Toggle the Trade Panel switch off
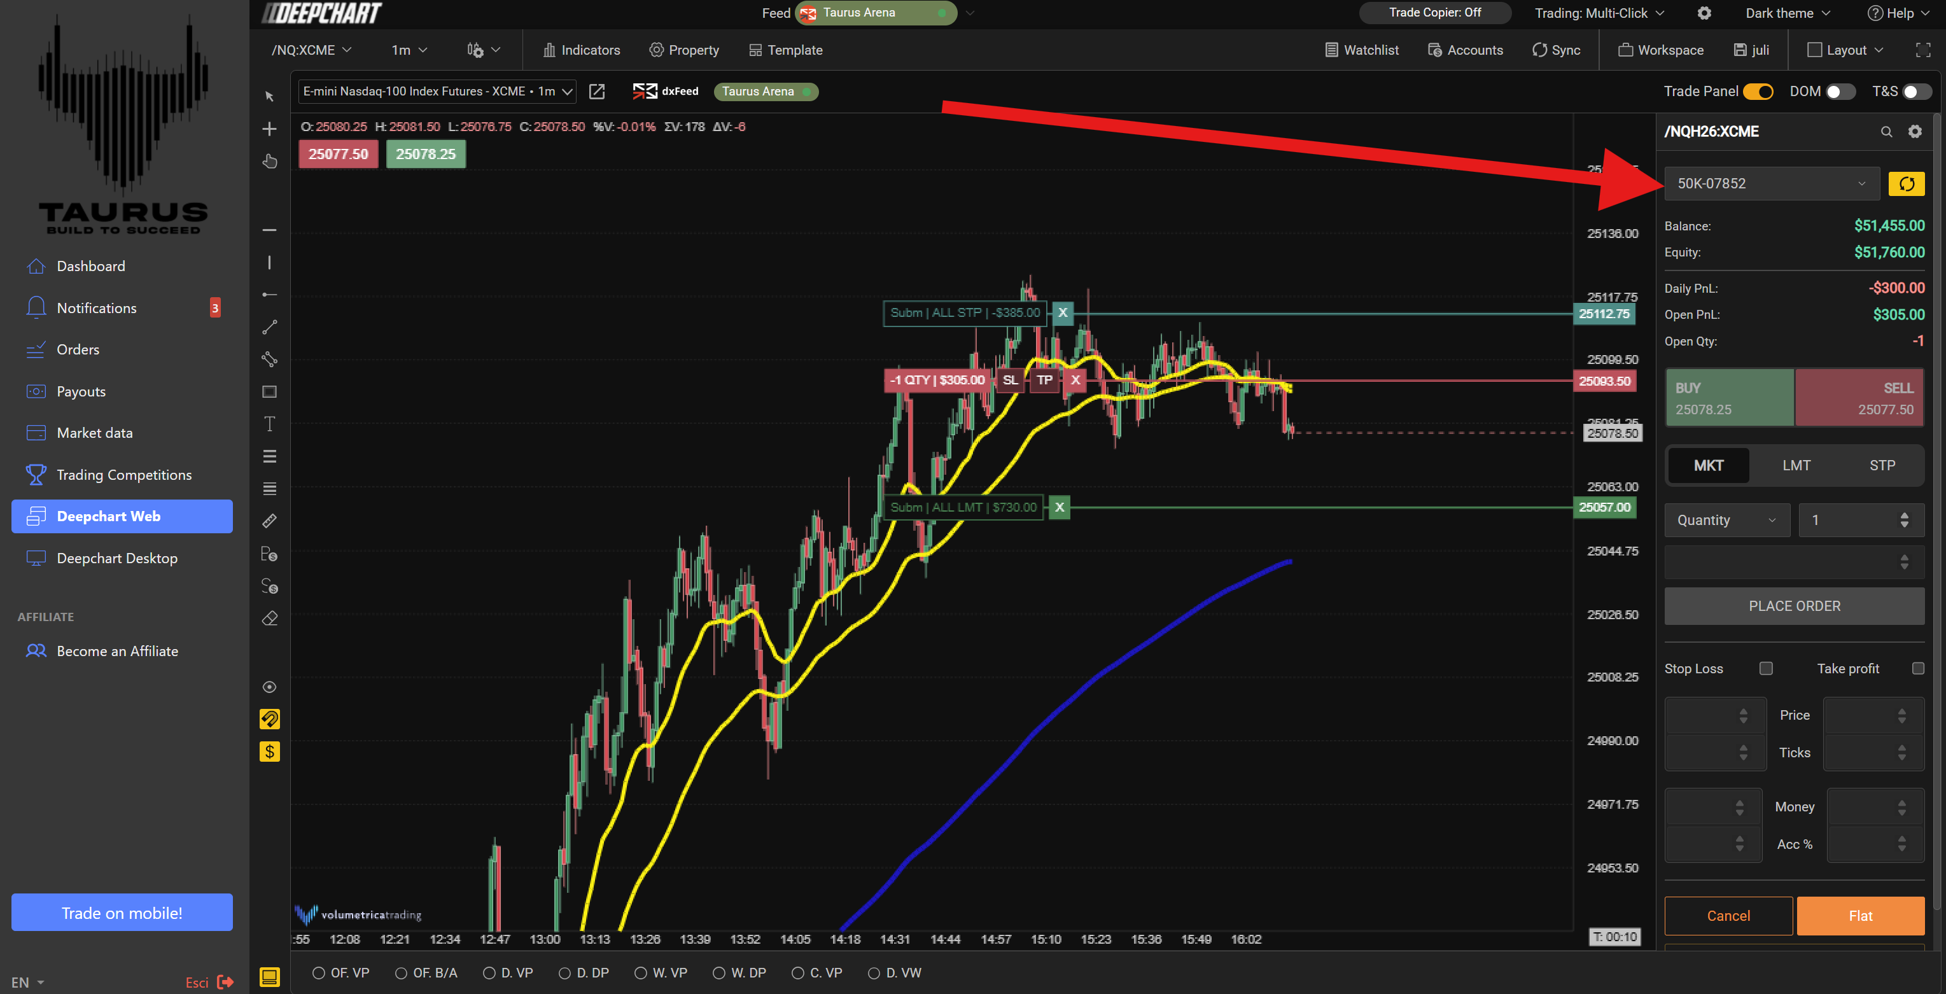 click(1758, 92)
